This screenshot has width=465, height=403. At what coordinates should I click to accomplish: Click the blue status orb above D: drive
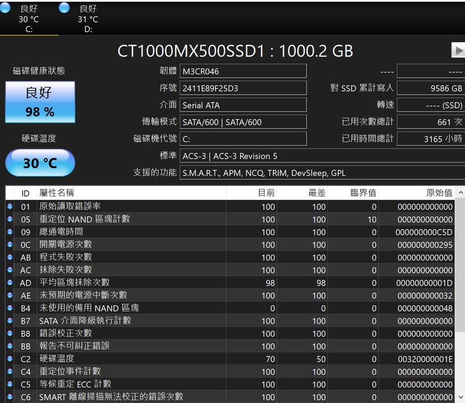[x=64, y=7]
